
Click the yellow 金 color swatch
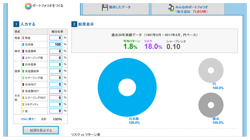coord(23,111)
